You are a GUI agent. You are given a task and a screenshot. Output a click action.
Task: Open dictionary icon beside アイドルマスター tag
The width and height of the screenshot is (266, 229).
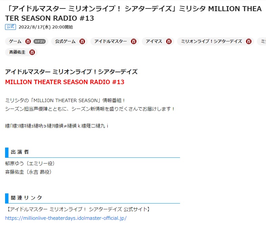pyautogui.click(x=134, y=41)
